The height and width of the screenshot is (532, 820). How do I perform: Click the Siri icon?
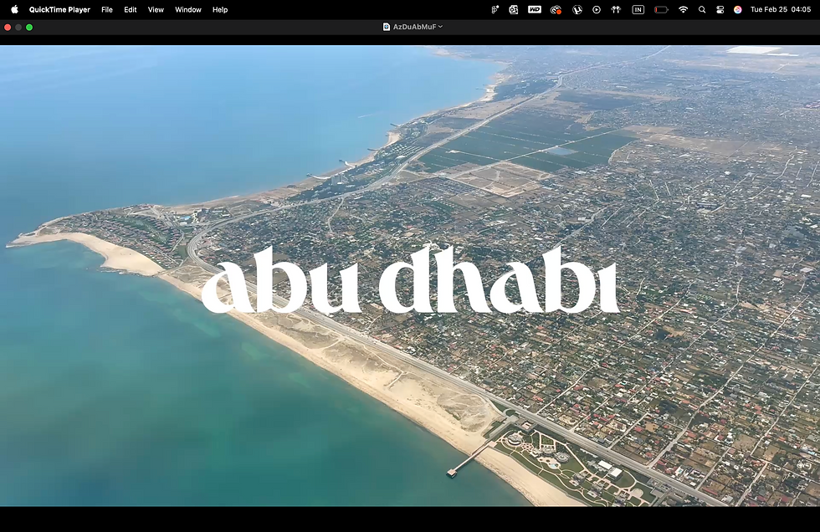click(737, 9)
